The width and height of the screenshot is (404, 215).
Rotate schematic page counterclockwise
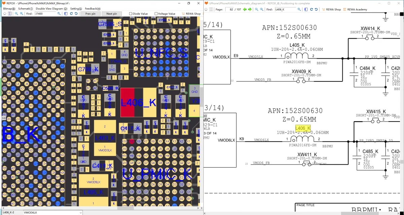pyautogui.click(x=316, y=9)
